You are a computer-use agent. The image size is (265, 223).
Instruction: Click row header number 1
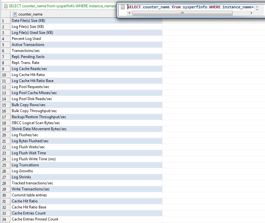pos(6,21)
